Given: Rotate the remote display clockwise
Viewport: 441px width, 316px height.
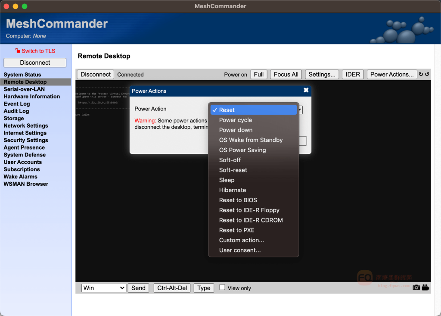Looking at the screenshot, I should tap(421, 75).
